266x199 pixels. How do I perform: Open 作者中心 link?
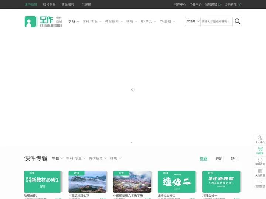(195, 4)
